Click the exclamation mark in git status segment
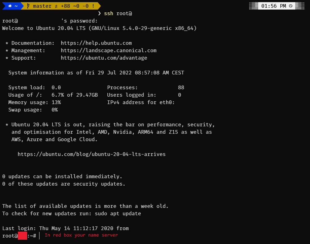310x244 pixels. (93, 6)
